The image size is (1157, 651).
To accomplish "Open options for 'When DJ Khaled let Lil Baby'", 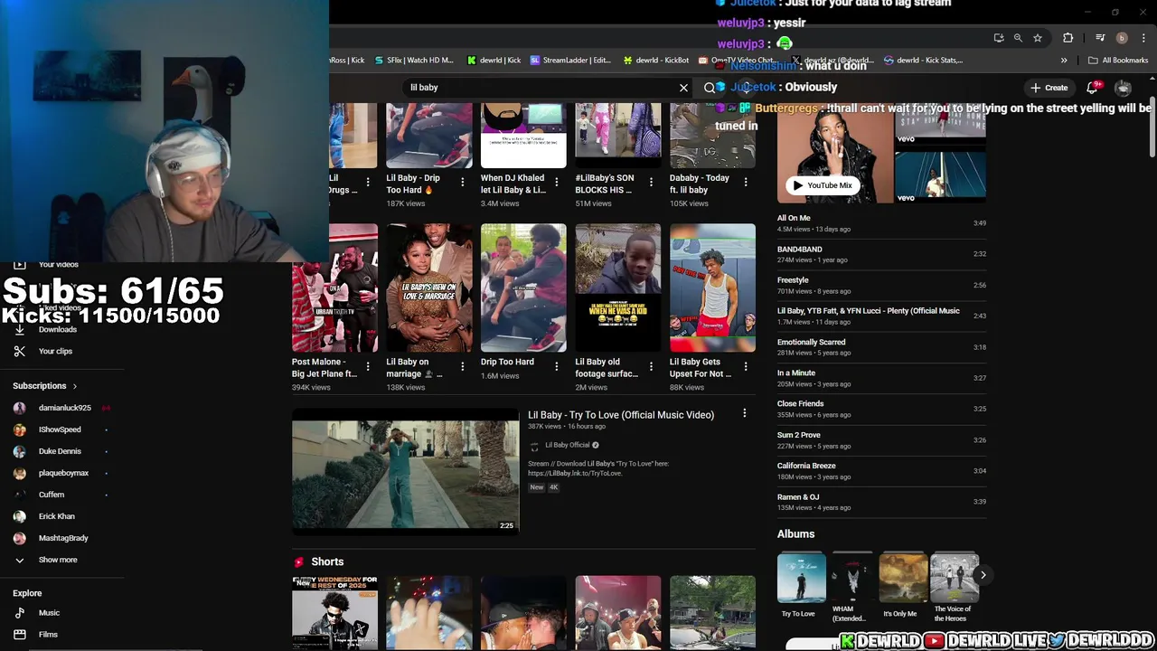I will [x=557, y=183].
